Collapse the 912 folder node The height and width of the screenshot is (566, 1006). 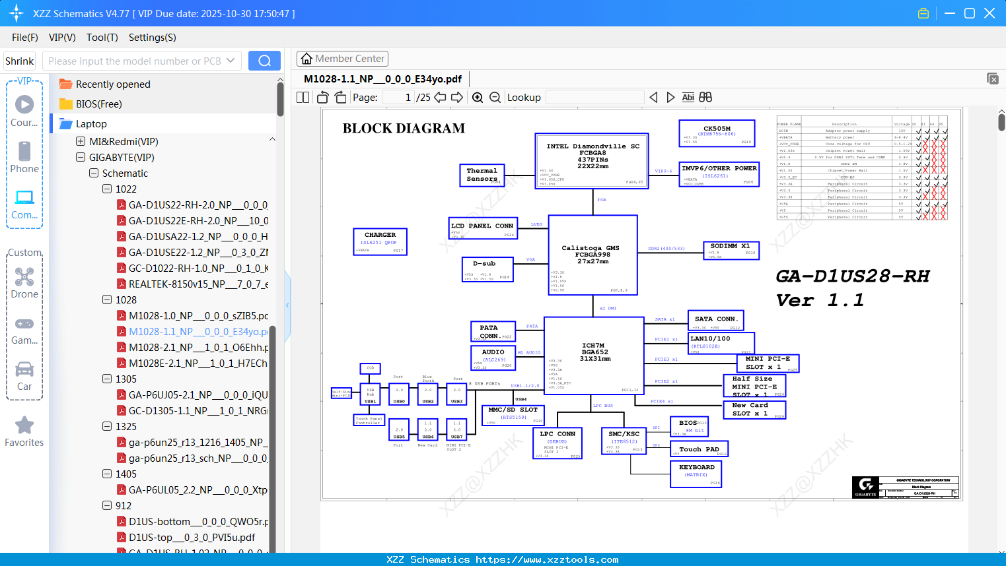point(107,505)
